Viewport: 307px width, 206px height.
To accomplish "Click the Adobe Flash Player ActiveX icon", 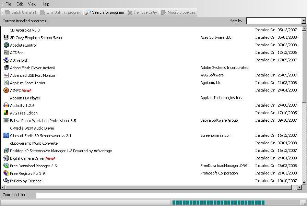I will pos(6,68).
